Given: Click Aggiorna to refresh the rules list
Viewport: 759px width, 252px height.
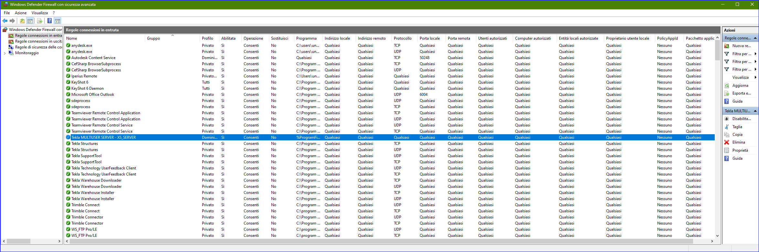Looking at the screenshot, I should point(740,86).
